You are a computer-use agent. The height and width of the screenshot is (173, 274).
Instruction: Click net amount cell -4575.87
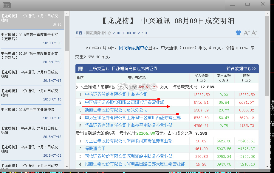tap(246, 149)
